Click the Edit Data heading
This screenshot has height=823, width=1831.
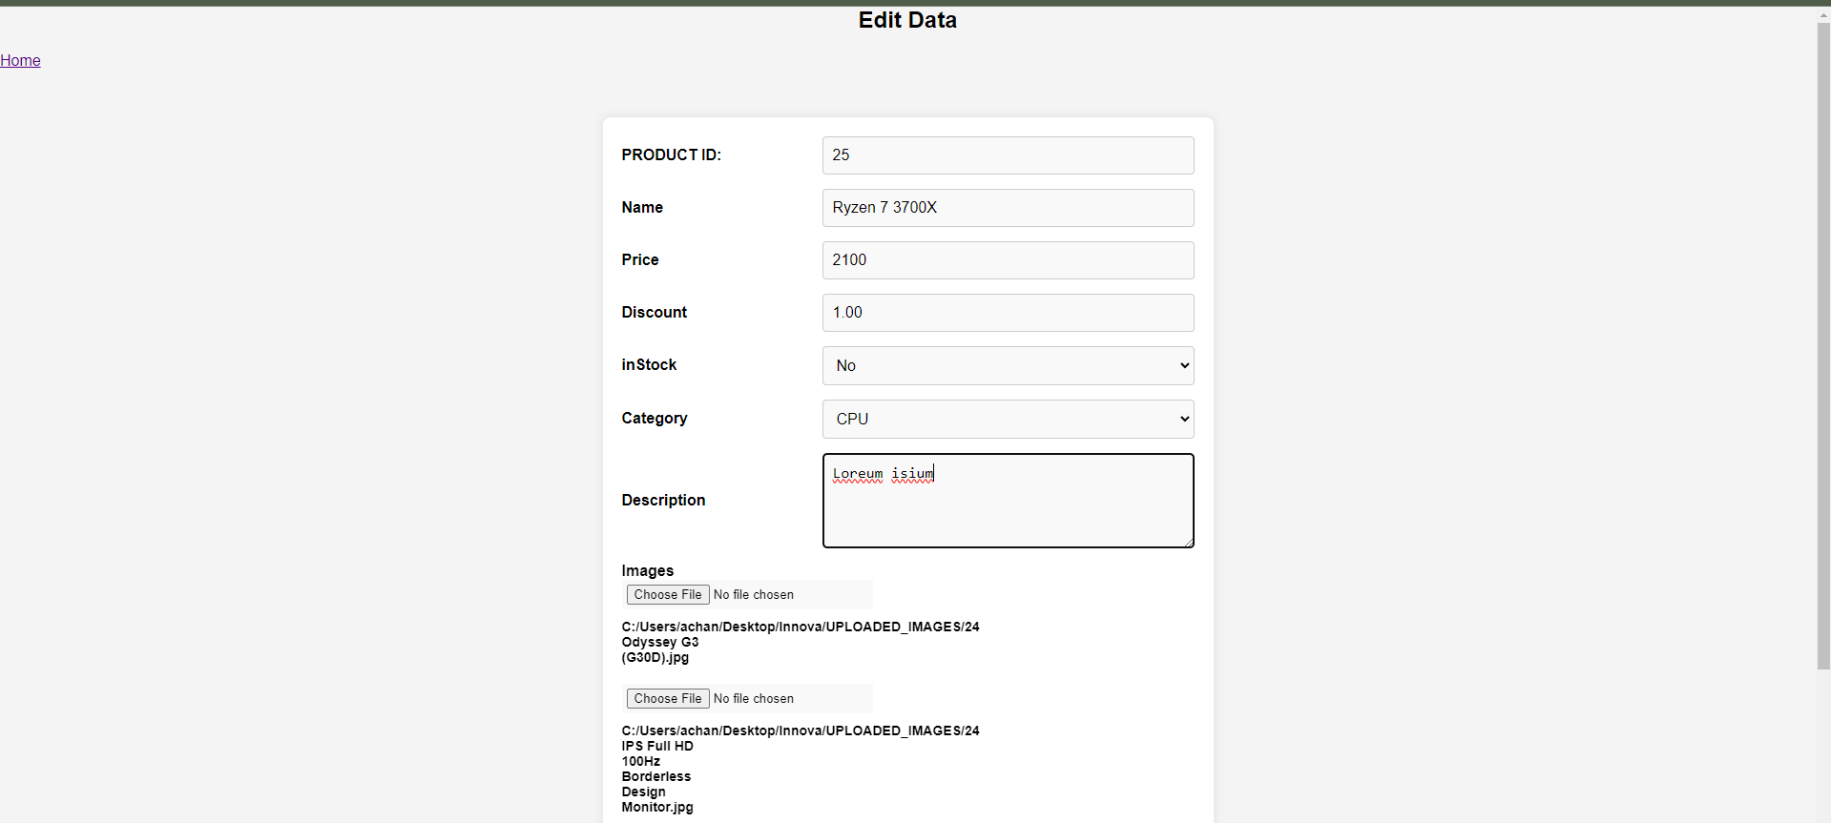pyautogui.click(x=906, y=20)
